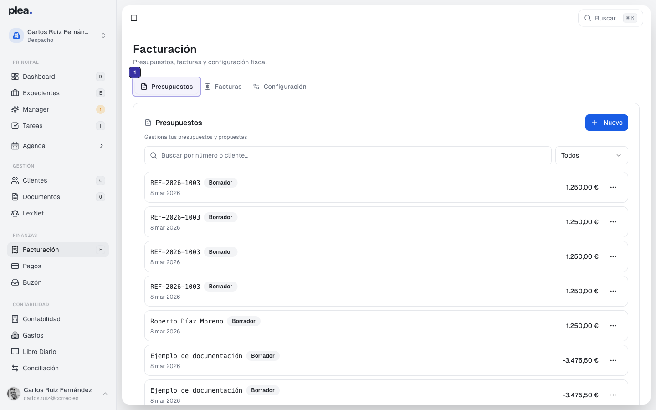Click the Presupuestos card heading
The width and height of the screenshot is (656, 410).
[x=179, y=123]
